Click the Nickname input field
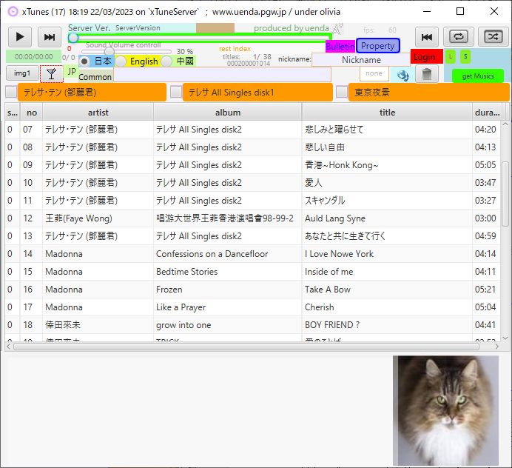The height and width of the screenshot is (468, 512). pyautogui.click(x=361, y=60)
